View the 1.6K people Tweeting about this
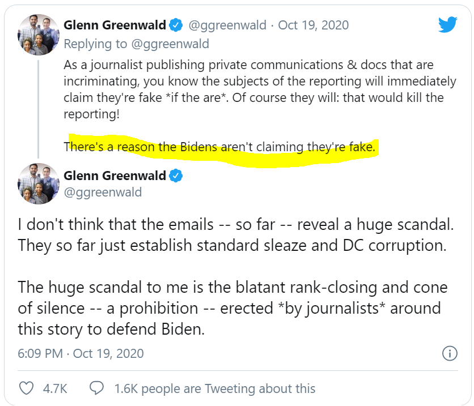Image resolution: width=474 pixels, height=406 pixels. click(214, 388)
